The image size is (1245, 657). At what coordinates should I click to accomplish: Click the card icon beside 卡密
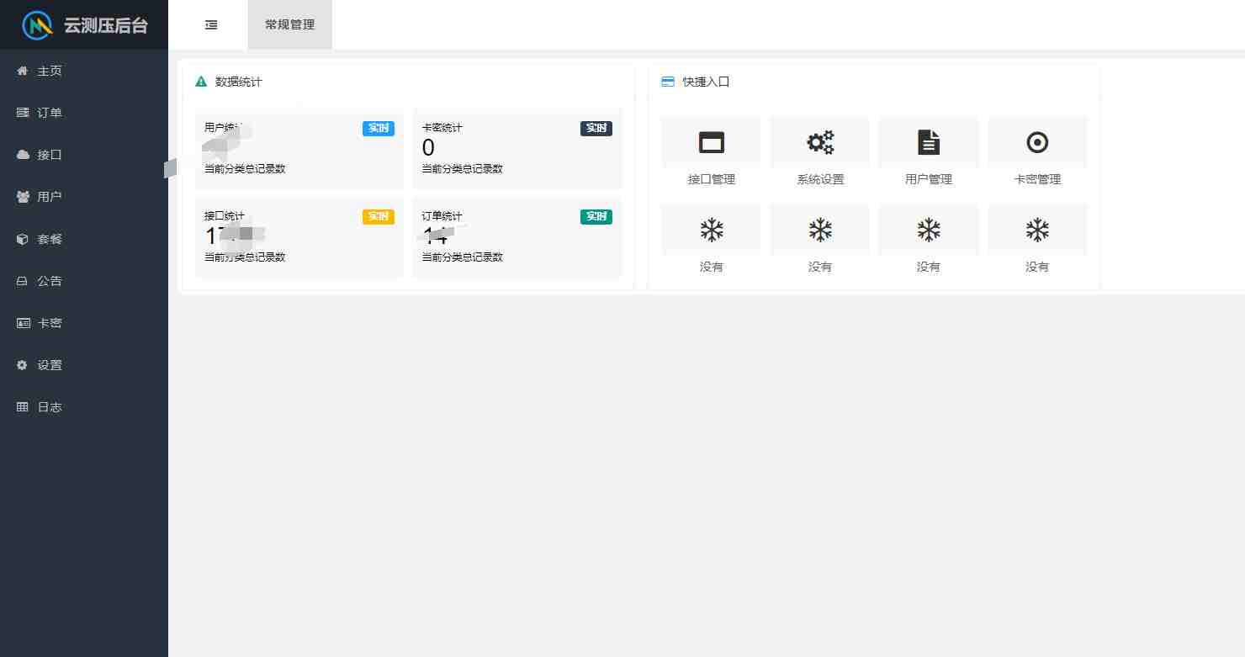pyautogui.click(x=23, y=323)
